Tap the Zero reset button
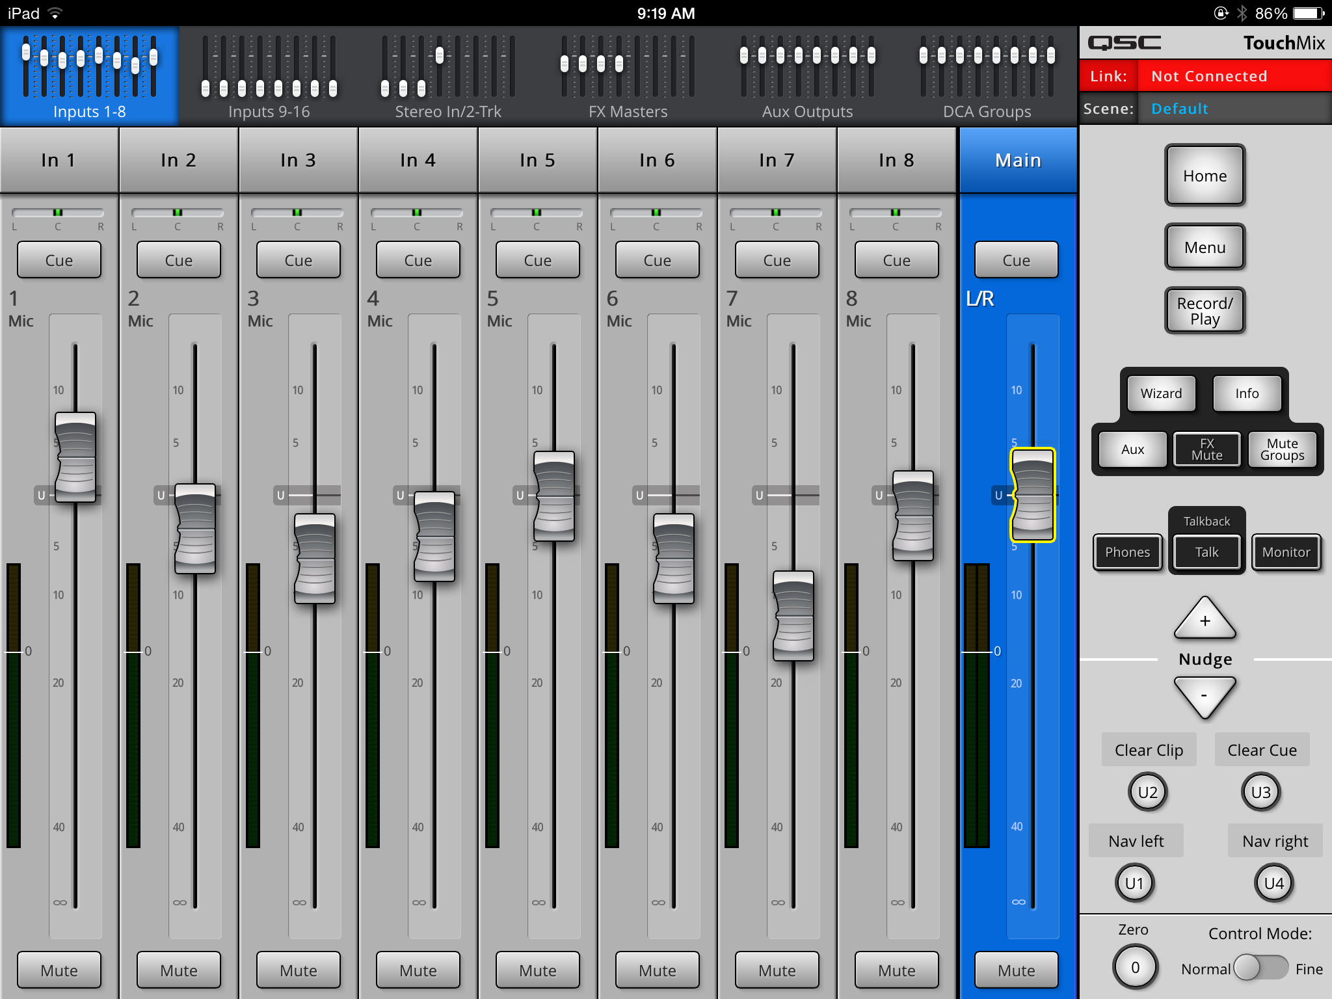Viewport: 1332px width, 999px height. [1136, 967]
